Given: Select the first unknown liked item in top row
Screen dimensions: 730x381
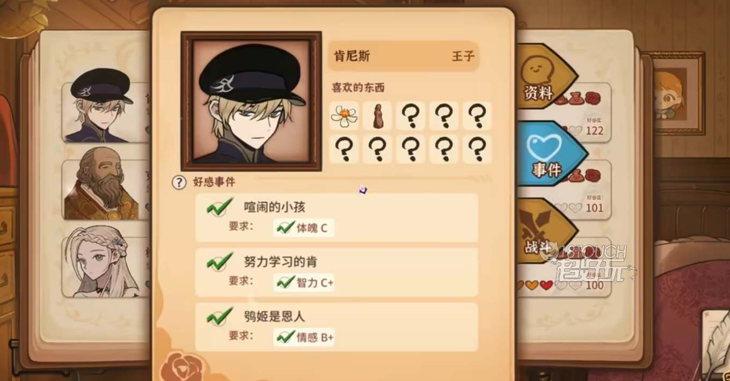Looking at the screenshot, I should 411,115.
